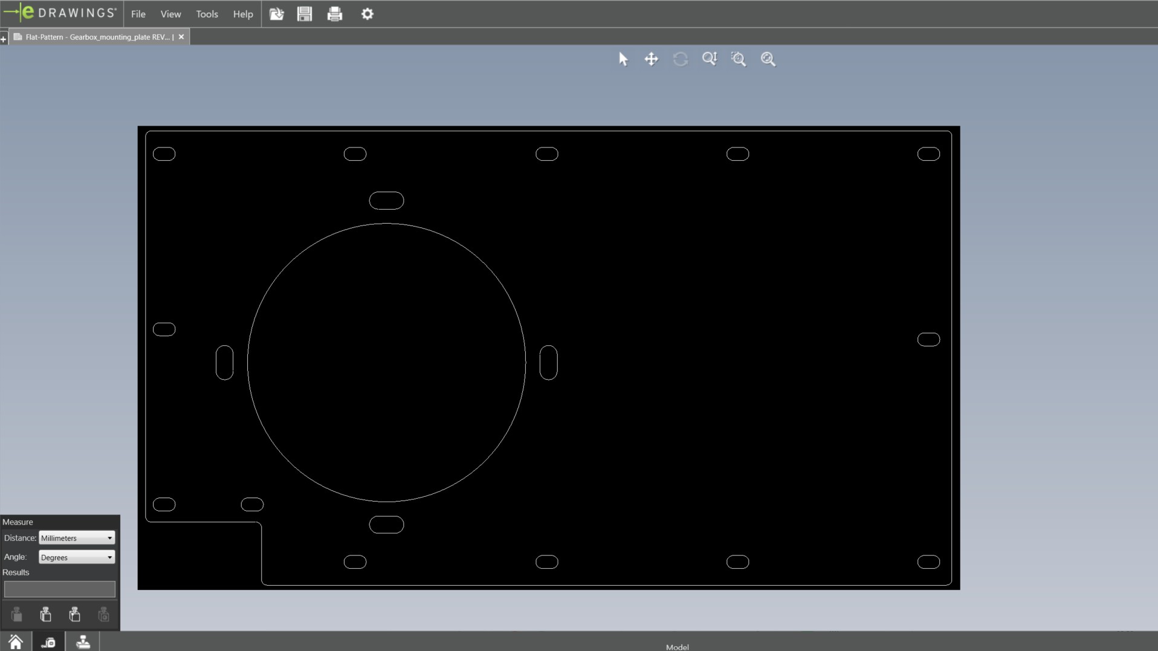The image size is (1158, 651).
Task: Click the third measure selection filter icon
Action: tap(75, 615)
